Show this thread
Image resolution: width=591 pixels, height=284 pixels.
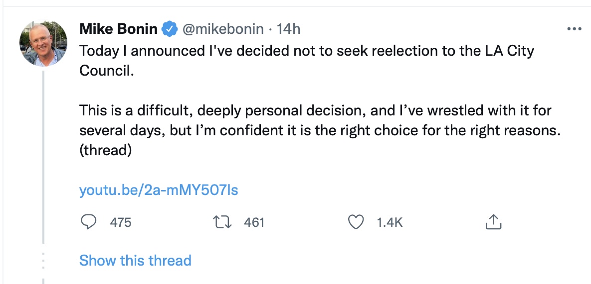click(135, 260)
